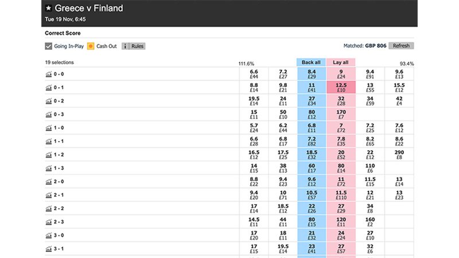Viewport: 459px width, 258px height.
Task: Click the info icon next to Rules
Action: click(125, 46)
